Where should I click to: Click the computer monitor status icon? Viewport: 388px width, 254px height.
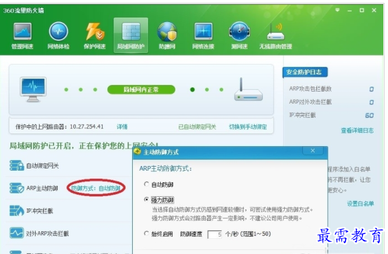(x=33, y=90)
